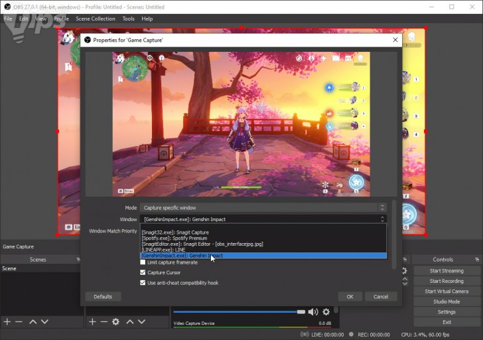Select the highlighted GenshinImpact.exe: Genshin Impact entry
483x340 pixels.
[x=263, y=256]
